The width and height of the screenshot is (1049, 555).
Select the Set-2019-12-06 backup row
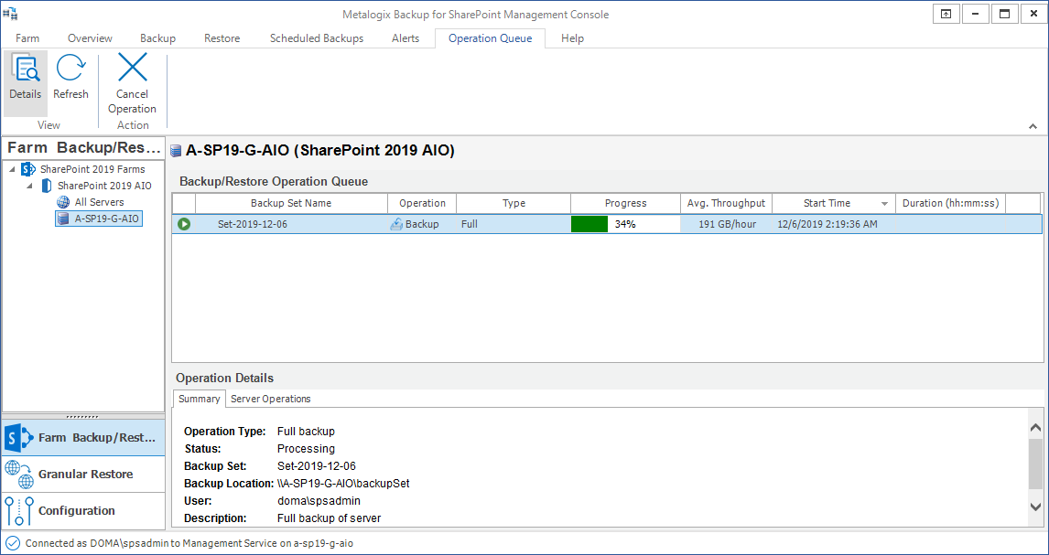(x=253, y=224)
